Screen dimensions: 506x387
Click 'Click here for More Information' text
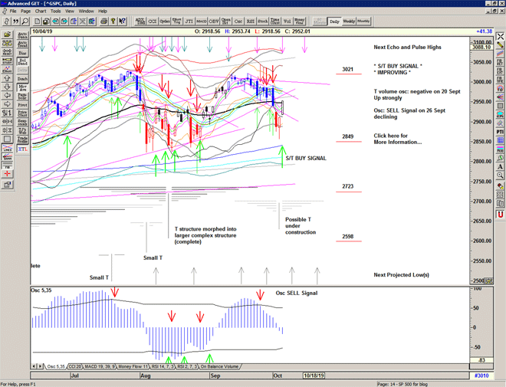397,139
